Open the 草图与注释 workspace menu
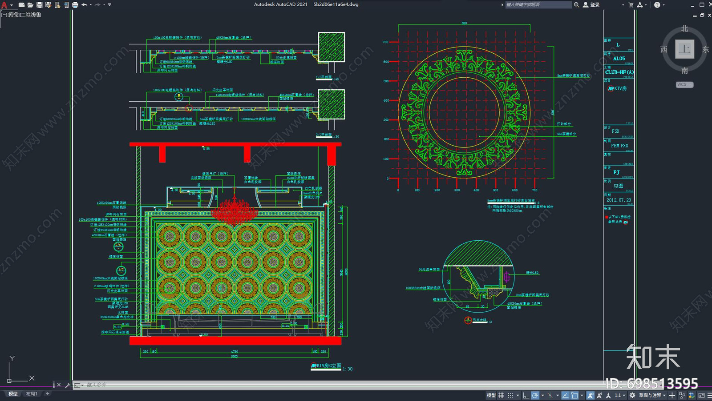The width and height of the screenshot is (712, 401). point(653,395)
